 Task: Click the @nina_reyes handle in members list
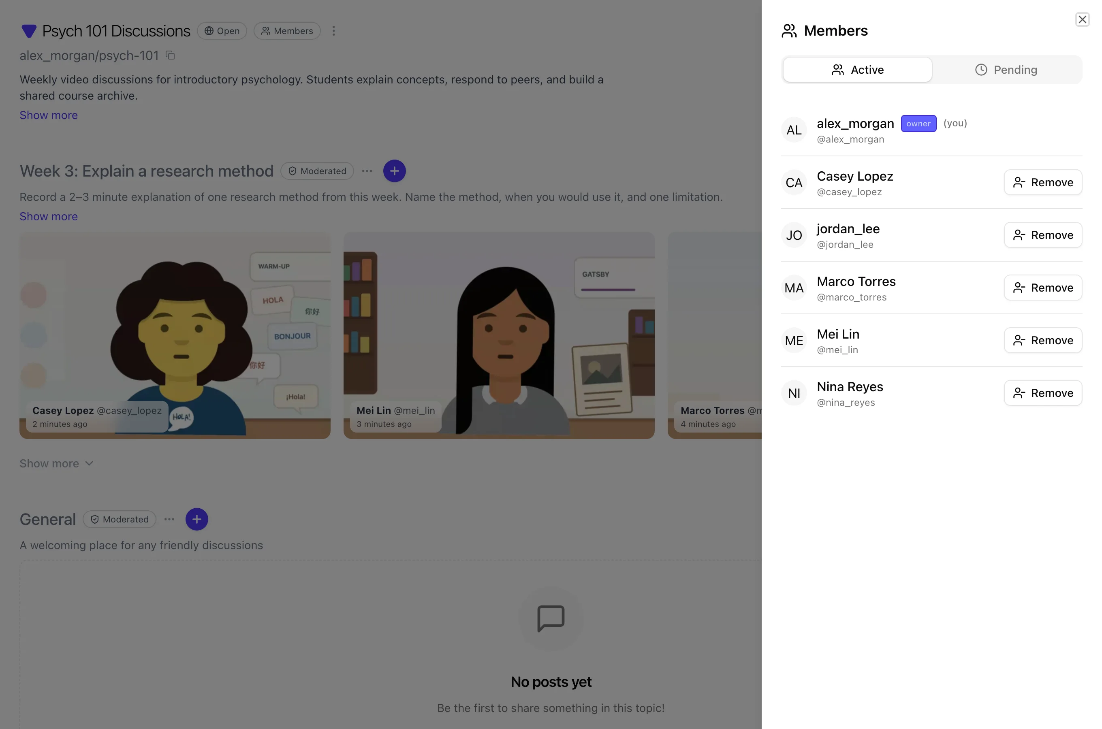pyautogui.click(x=846, y=403)
